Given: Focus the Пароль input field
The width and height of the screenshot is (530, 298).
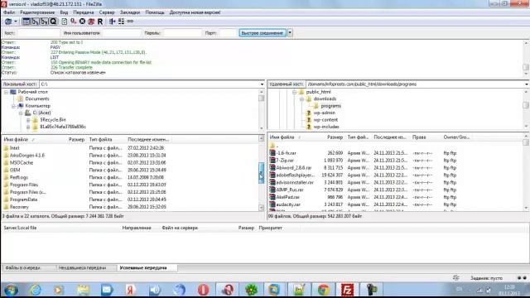Looking at the screenshot, I should (x=182, y=33).
